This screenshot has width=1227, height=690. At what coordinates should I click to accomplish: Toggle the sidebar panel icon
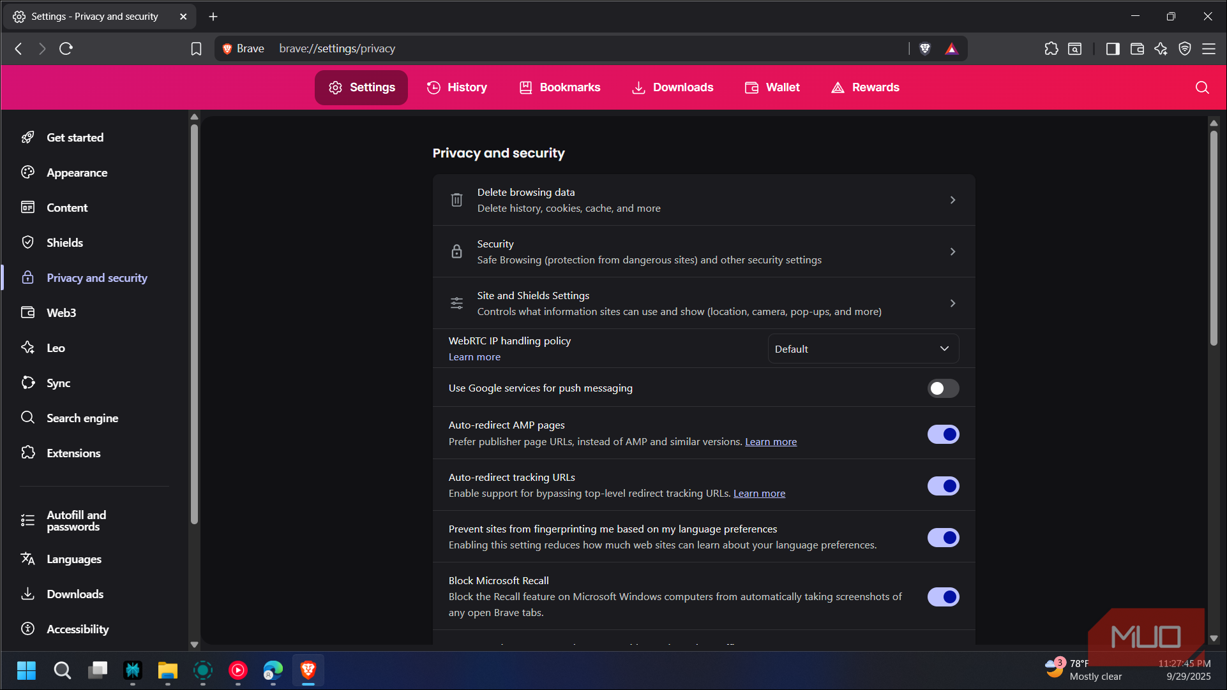pyautogui.click(x=1113, y=48)
